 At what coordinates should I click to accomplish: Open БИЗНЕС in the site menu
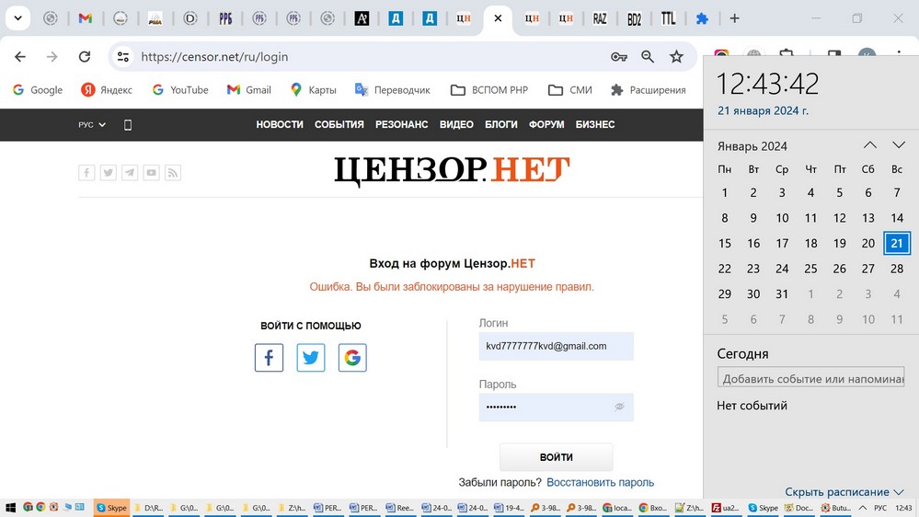click(595, 124)
